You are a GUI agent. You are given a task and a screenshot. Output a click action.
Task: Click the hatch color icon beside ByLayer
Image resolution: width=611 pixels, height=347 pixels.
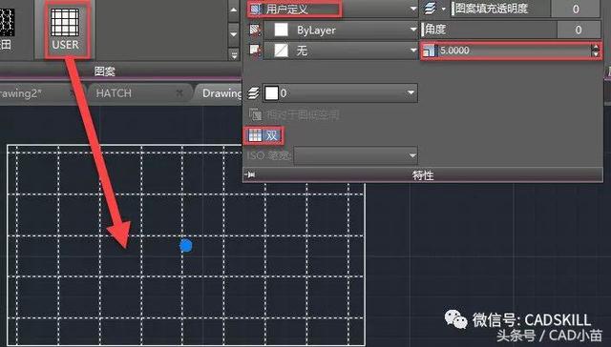[x=255, y=31]
